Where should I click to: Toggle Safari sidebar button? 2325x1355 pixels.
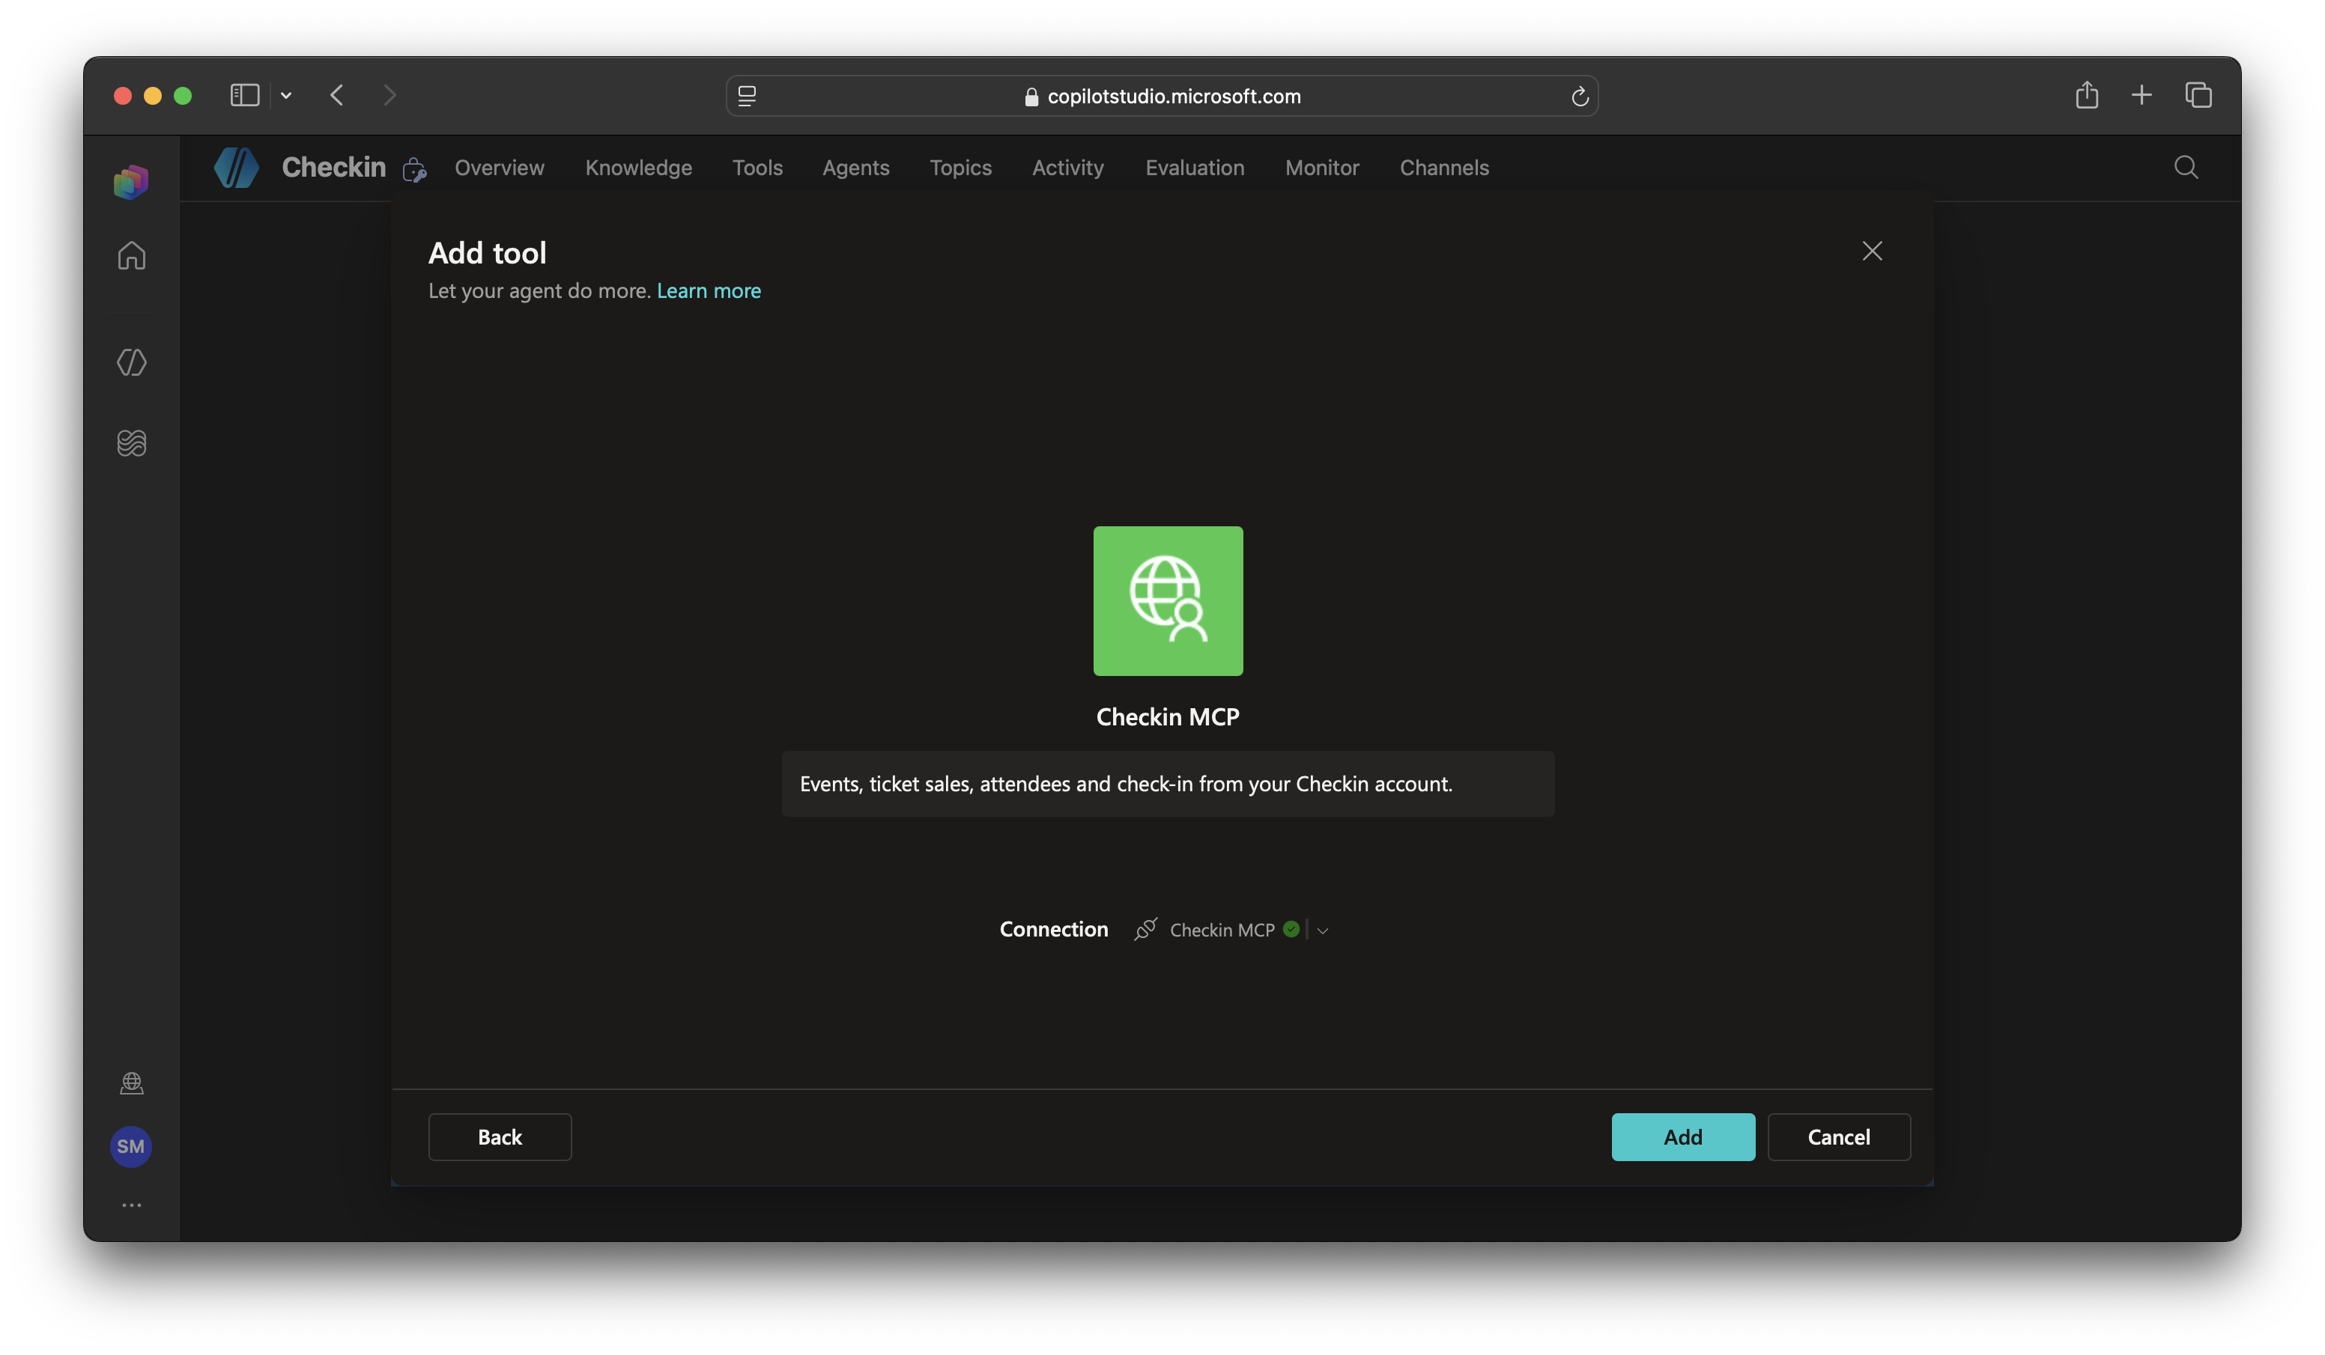(x=244, y=95)
